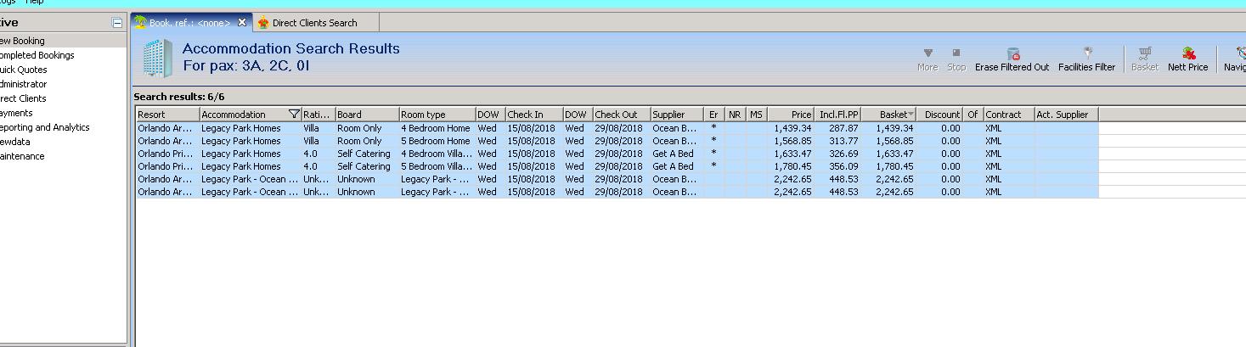Collapse the left sidebar panel with minus icon
The image size is (1246, 347).
click(117, 23)
